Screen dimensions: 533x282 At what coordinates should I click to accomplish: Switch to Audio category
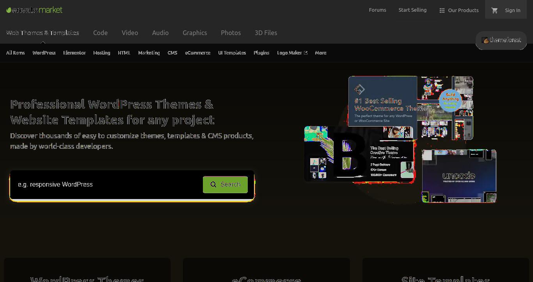coord(160,33)
